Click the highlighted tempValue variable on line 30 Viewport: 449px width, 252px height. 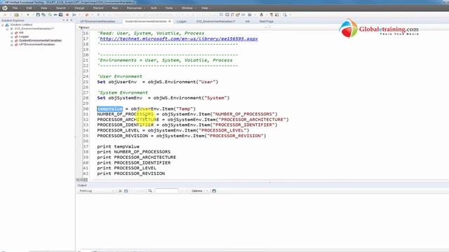pos(109,109)
